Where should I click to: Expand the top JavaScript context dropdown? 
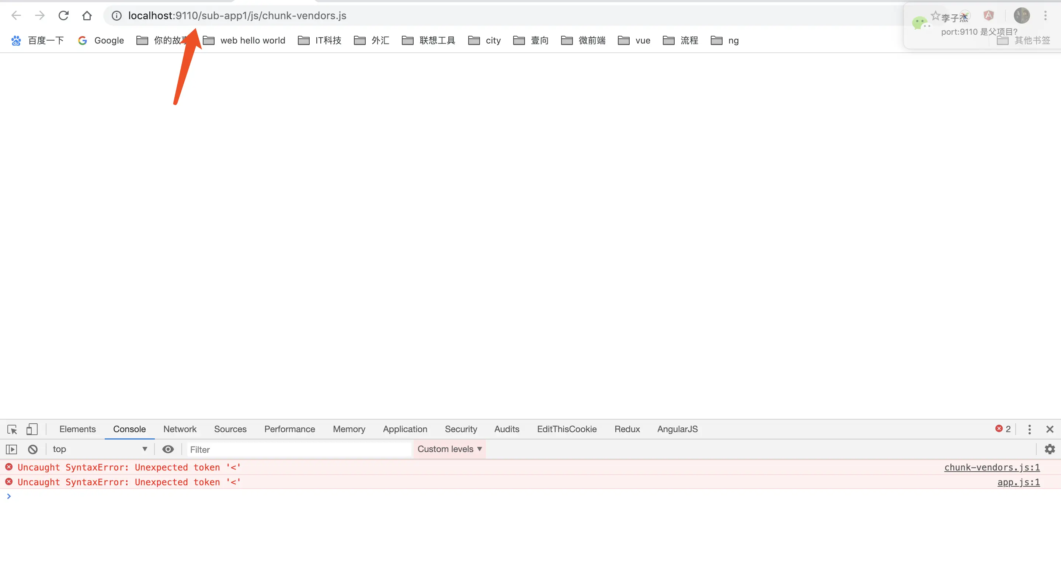[99, 449]
